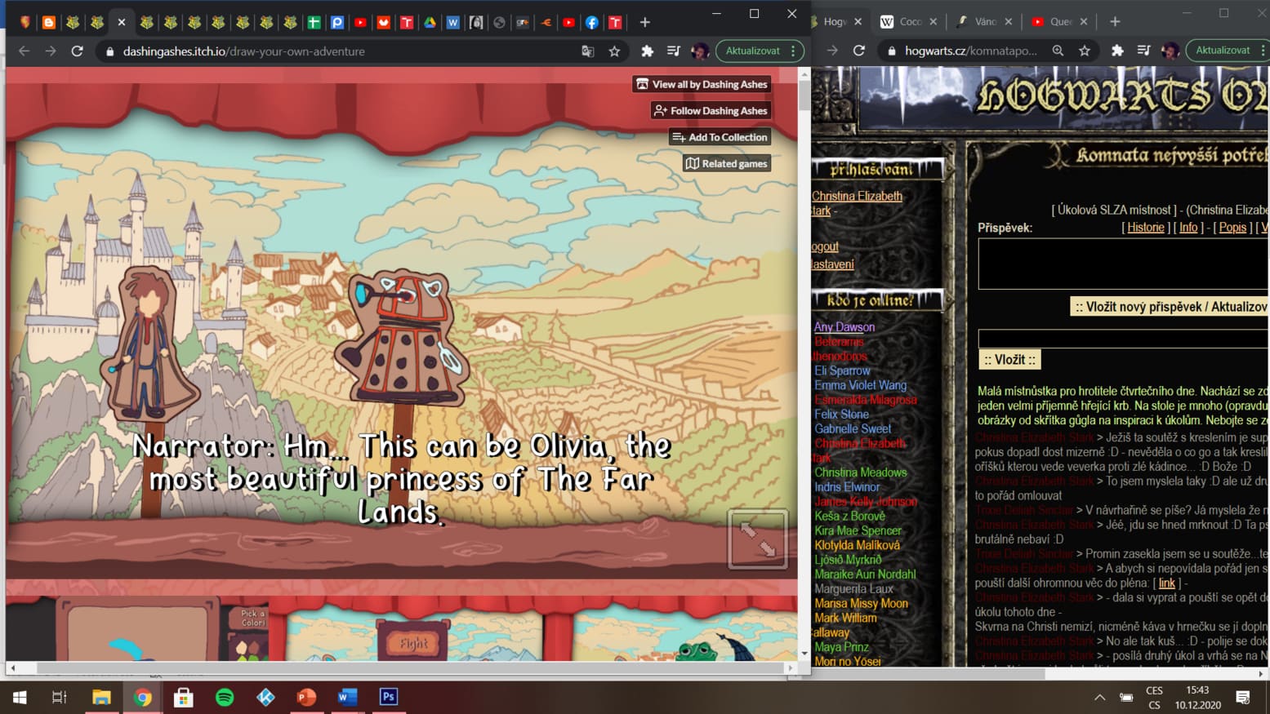Switch to the Váno tab in the right window
The height and width of the screenshot is (714, 1270).
click(983, 21)
